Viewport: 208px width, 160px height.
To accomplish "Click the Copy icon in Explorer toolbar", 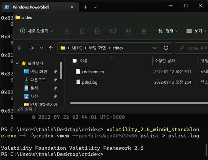I will pos(82,31).
